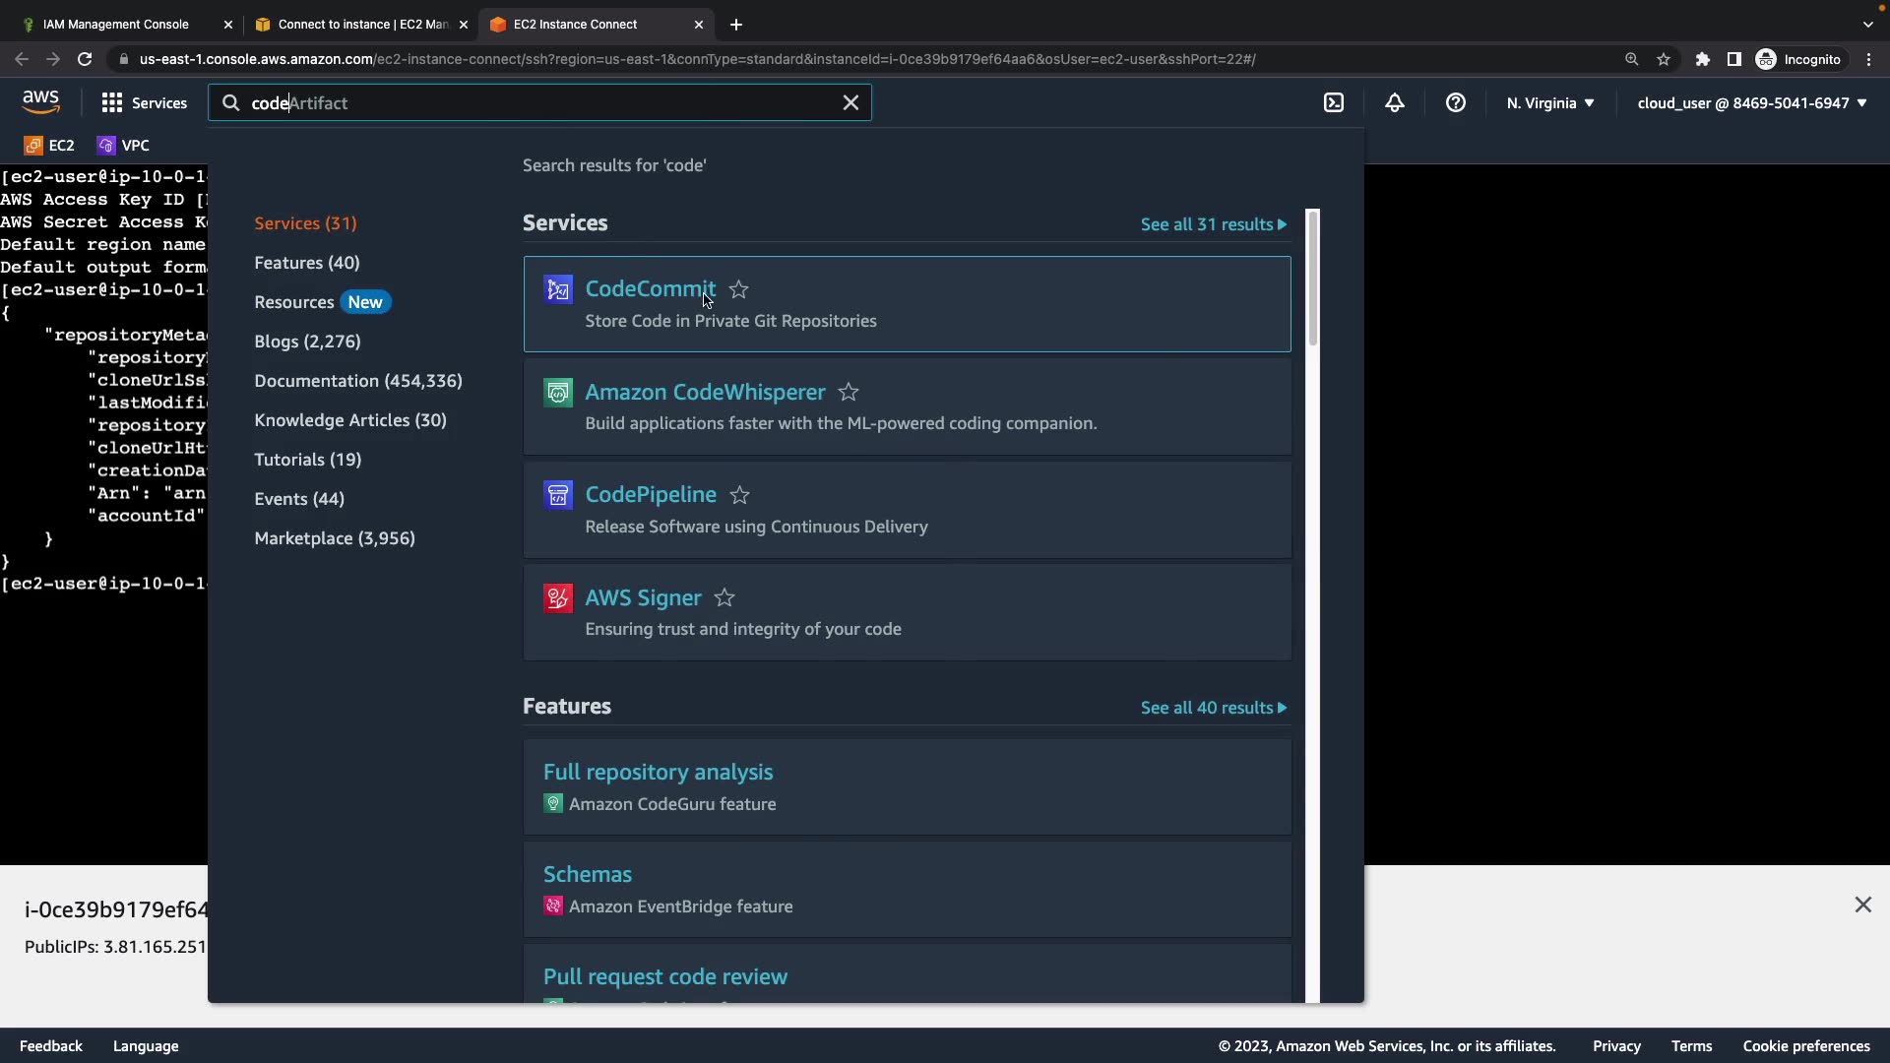Viewport: 1890px width, 1063px height.
Task: Open the EC2 shortcut in favorites bar
Action: [x=49, y=146]
